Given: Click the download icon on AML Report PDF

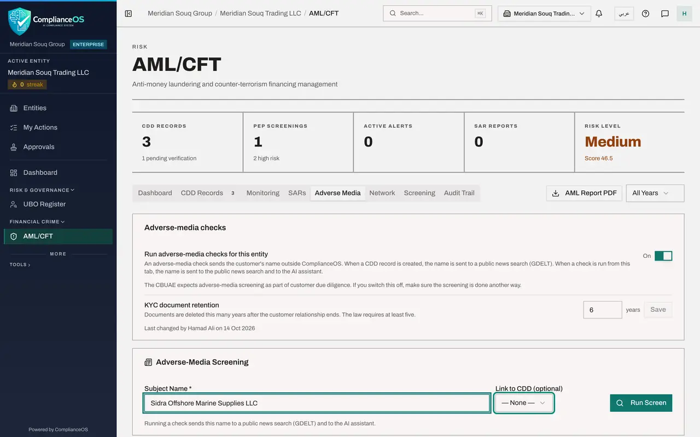Looking at the screenshot, I should click(556, 193).
